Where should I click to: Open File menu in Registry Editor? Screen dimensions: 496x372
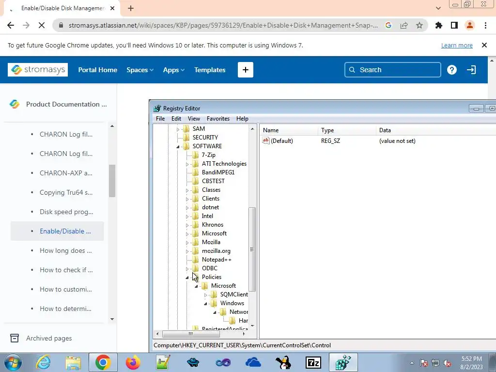pyautogui.click(x=160, y=119)
